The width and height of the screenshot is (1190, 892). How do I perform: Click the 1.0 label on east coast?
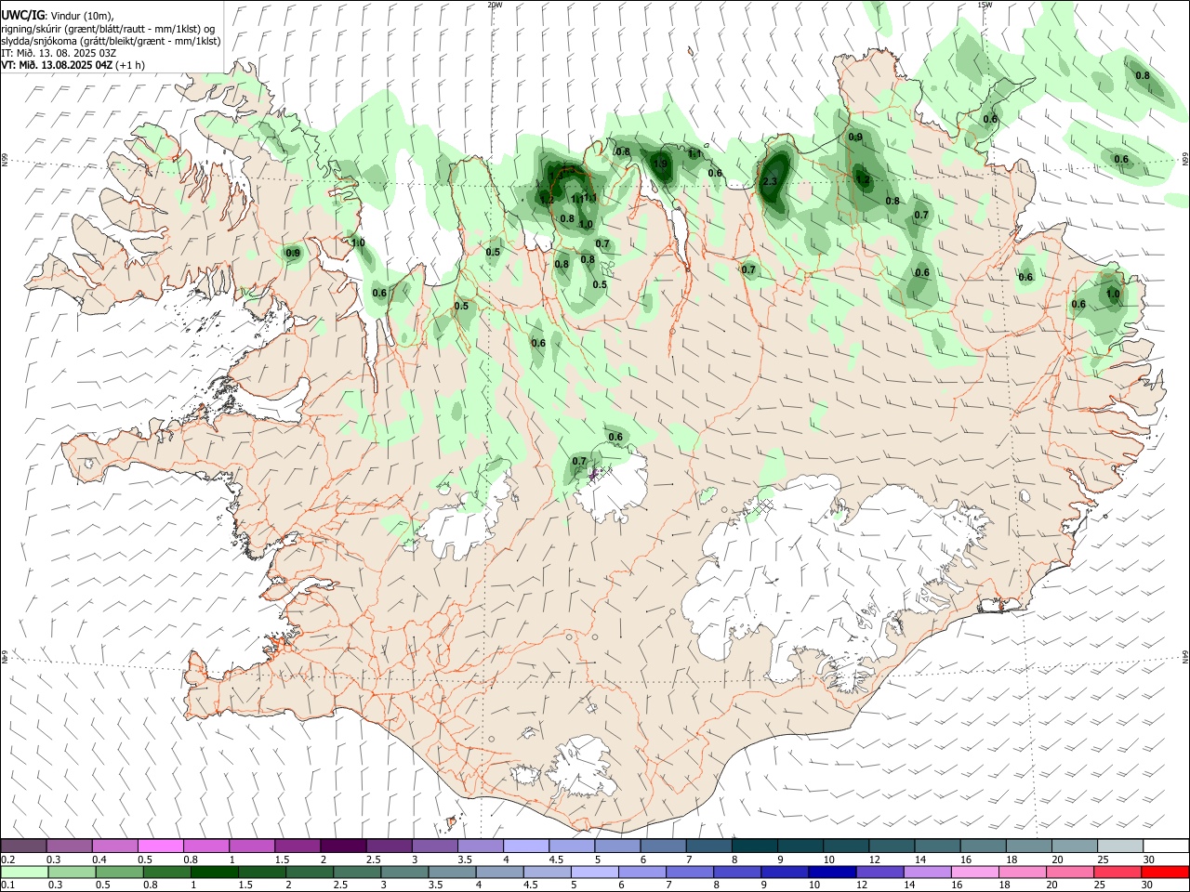coord(1114,294)
